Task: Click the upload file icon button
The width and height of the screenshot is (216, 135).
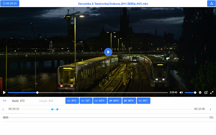Action: coord(211,3)
